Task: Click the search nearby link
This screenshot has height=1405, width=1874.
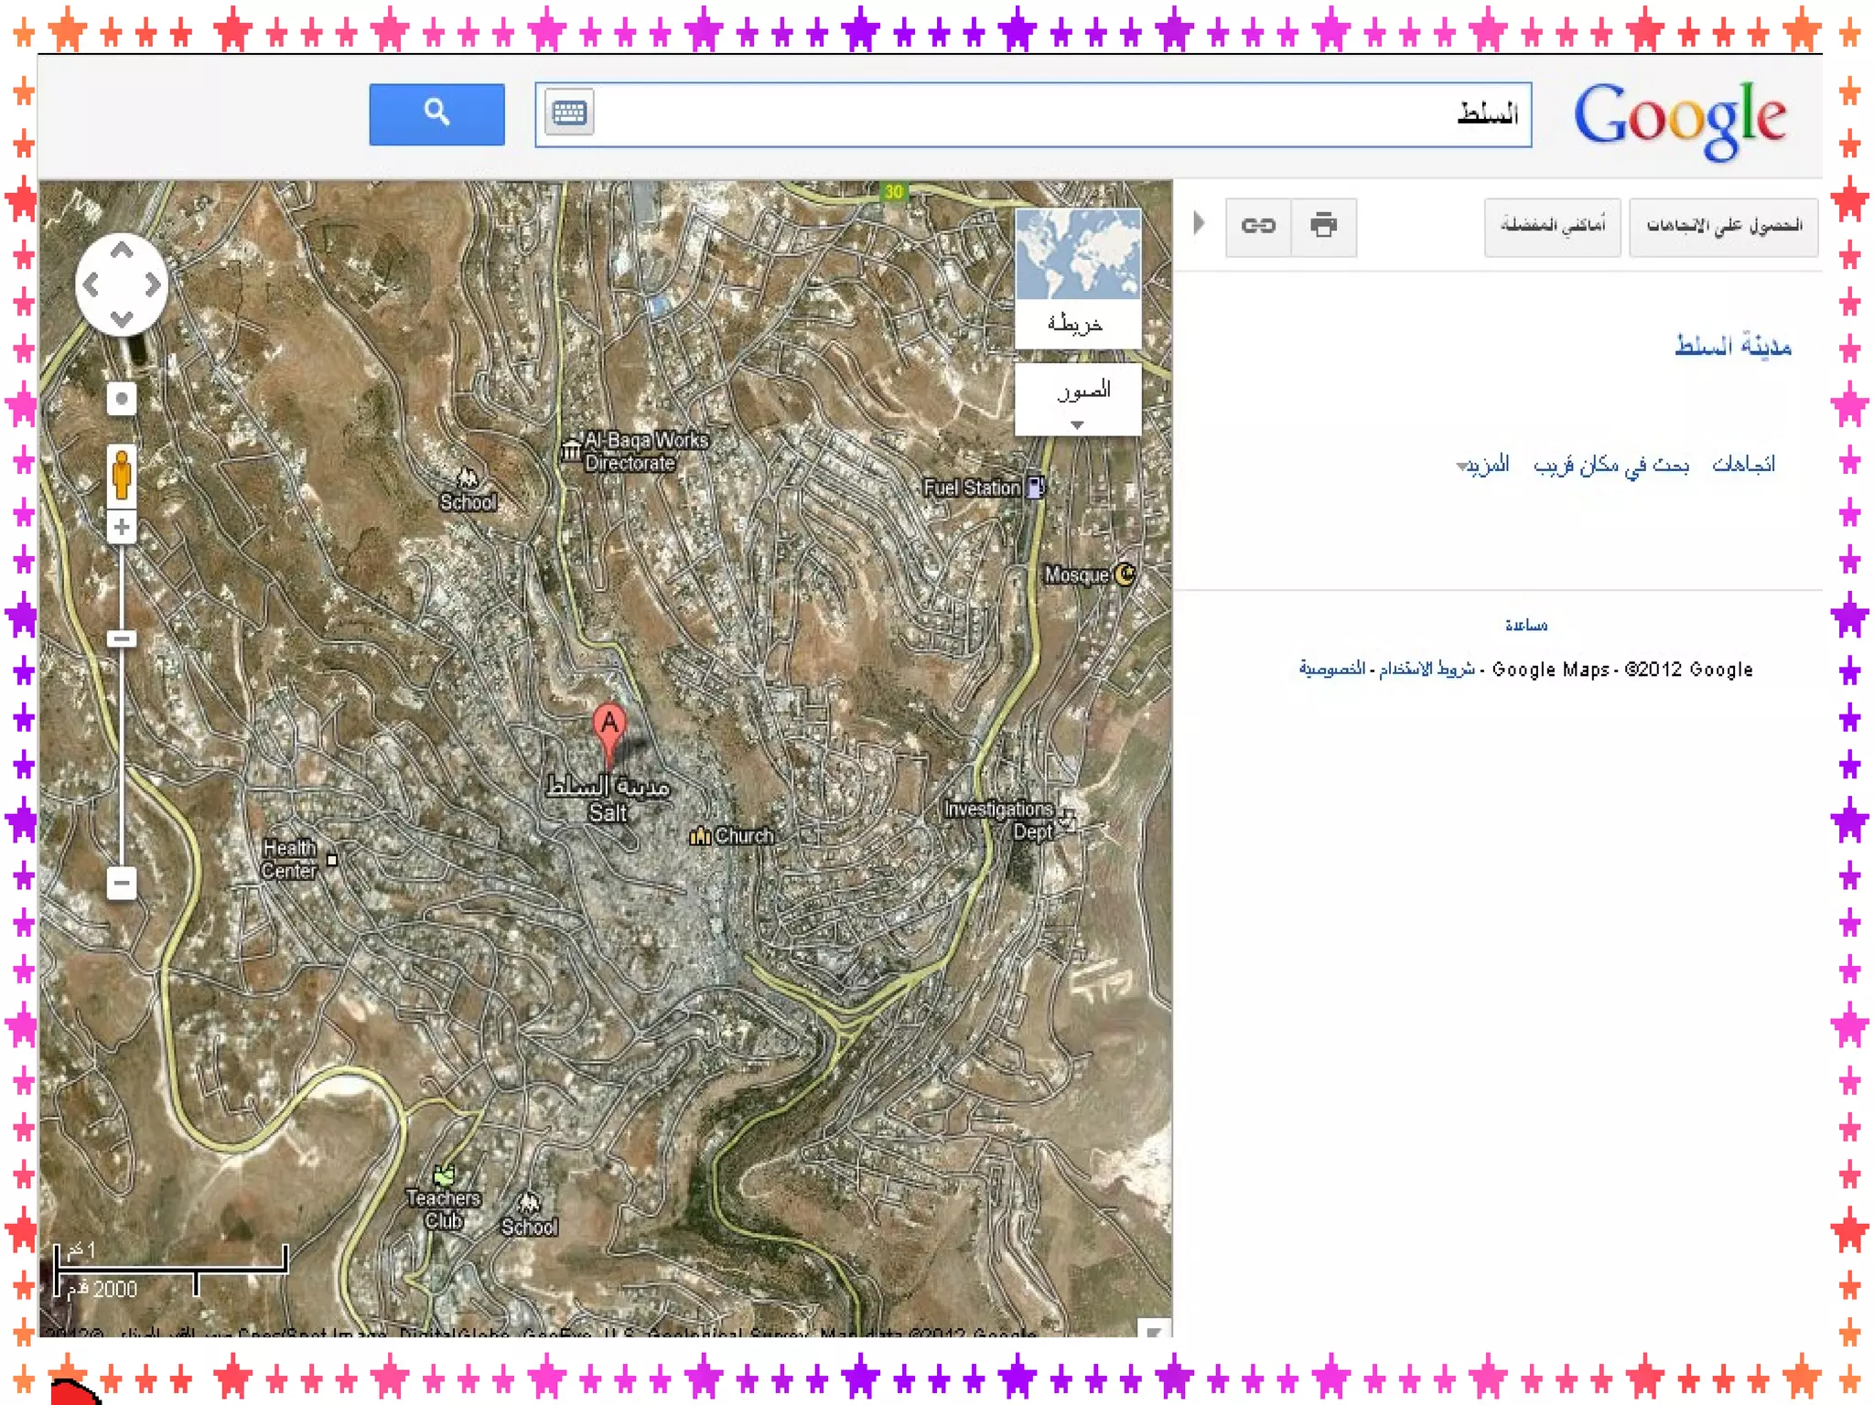Action: (x=1610, y=466)
